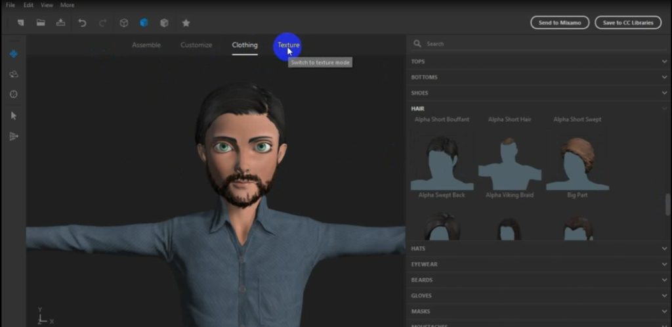Expand the BOTTOMS category

539,77
